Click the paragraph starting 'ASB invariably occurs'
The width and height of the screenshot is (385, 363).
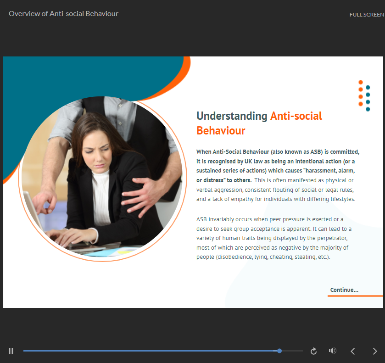273,238
